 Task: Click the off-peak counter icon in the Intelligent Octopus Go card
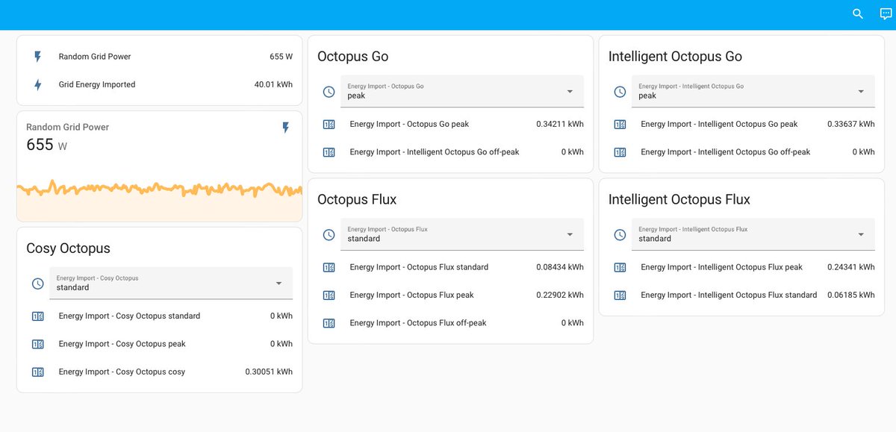[x=620, y=152]
